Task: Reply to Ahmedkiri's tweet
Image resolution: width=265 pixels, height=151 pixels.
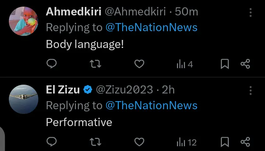Action: (x=52, y=64)
